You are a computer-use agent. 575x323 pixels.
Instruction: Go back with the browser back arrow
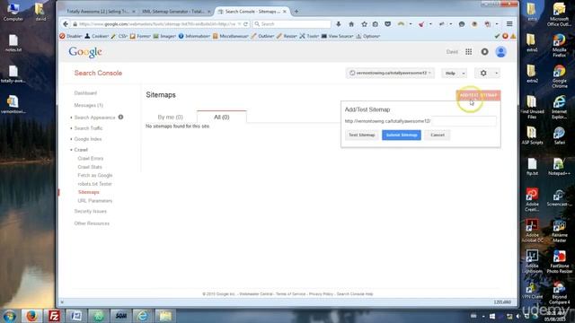[x=66, y=24]
